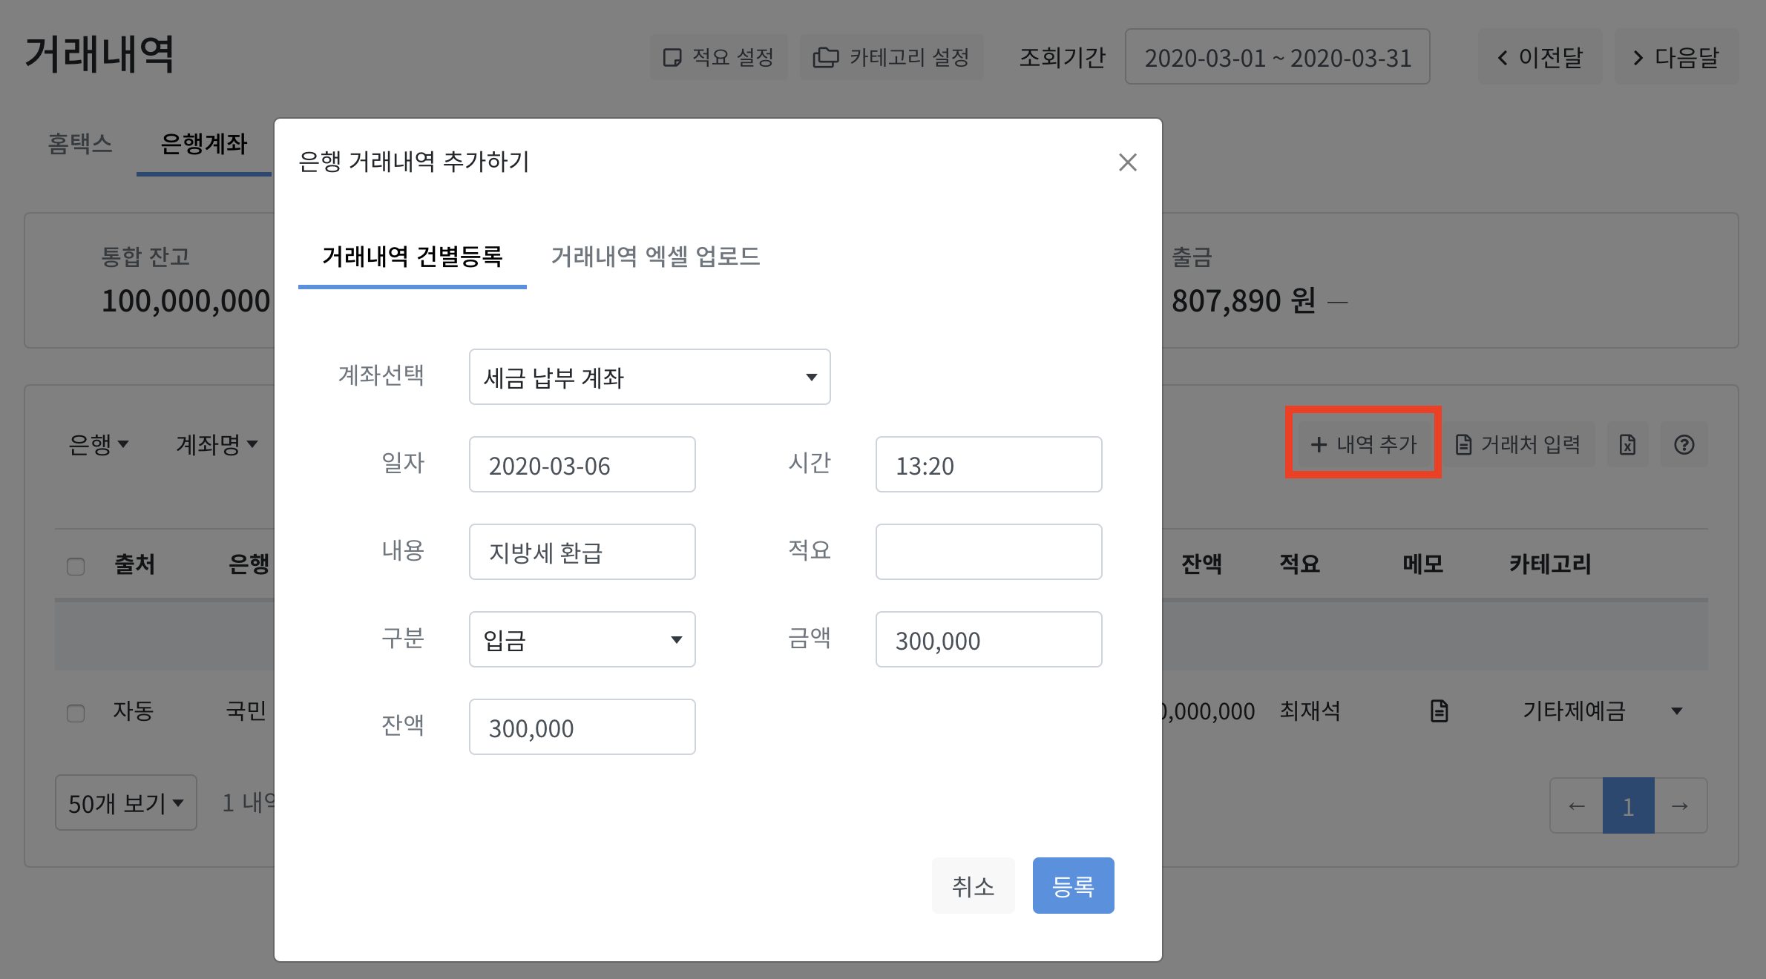Open the 계좌선택 dropdown showing 세금 납부 계좌
Viewport: 1766px width, 979px height.
649,377
